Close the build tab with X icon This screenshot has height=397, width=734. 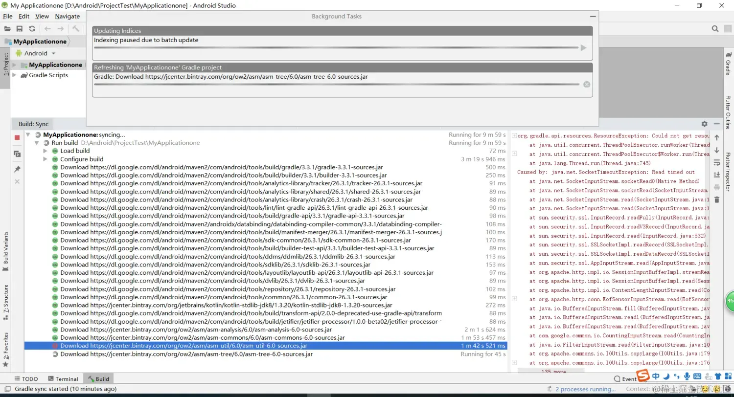[17, 181]
